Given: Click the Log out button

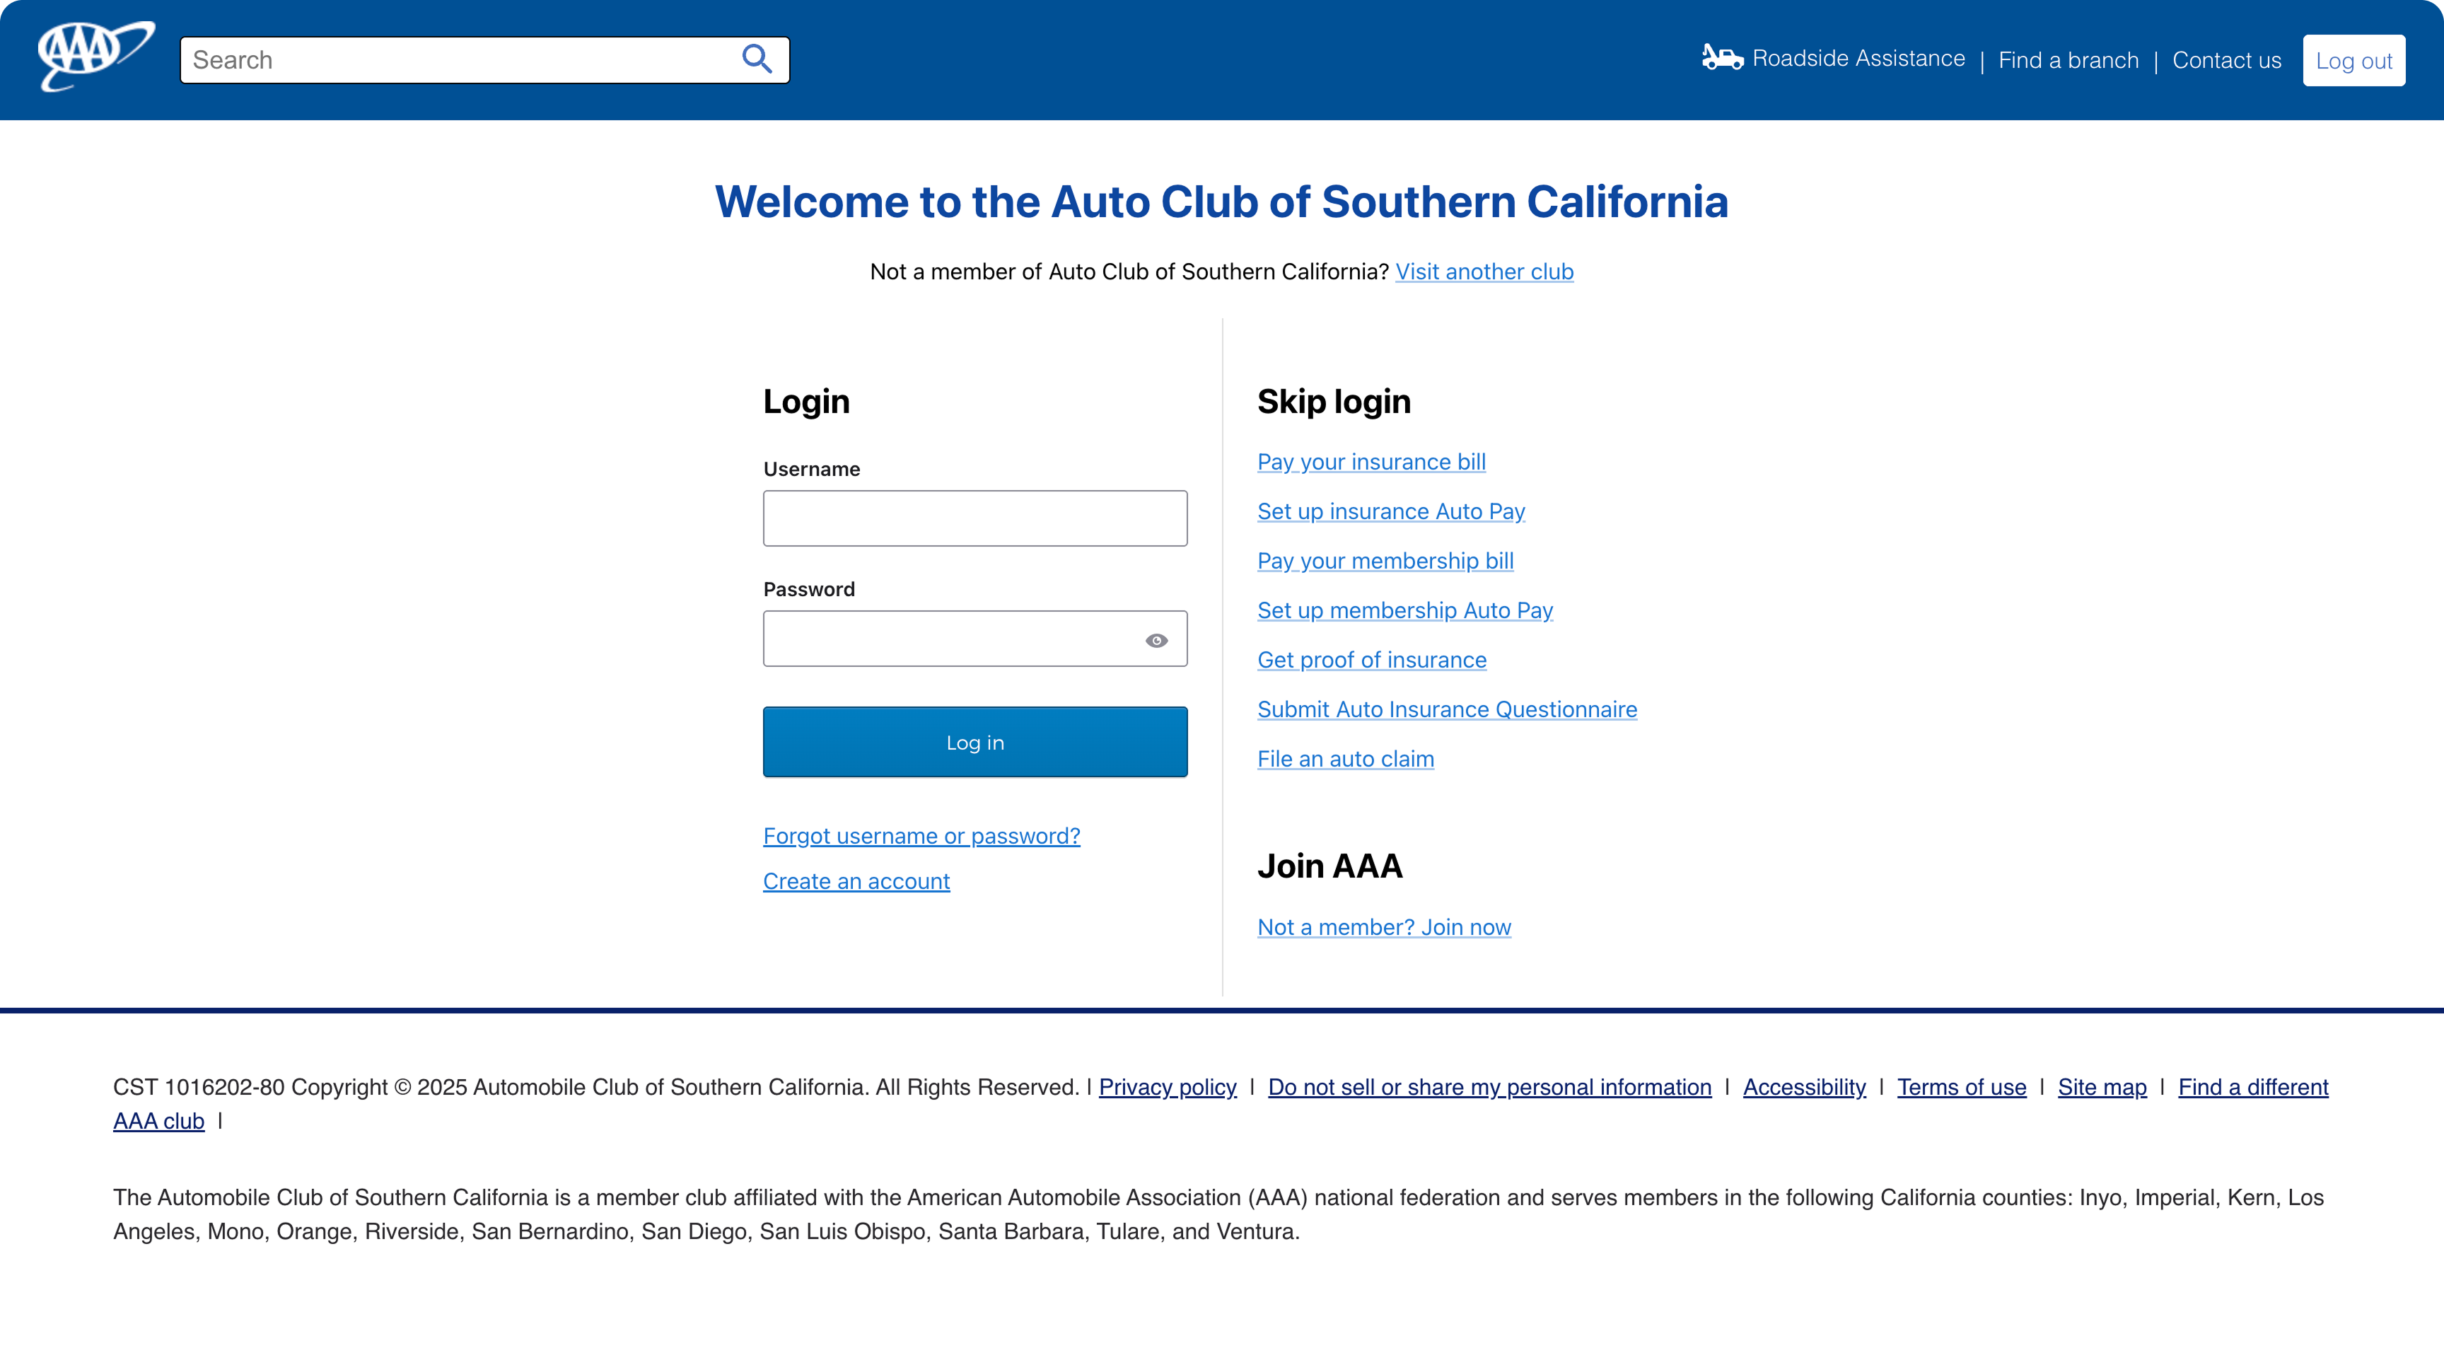Looking at the screenshot, I should point(2353,61).
